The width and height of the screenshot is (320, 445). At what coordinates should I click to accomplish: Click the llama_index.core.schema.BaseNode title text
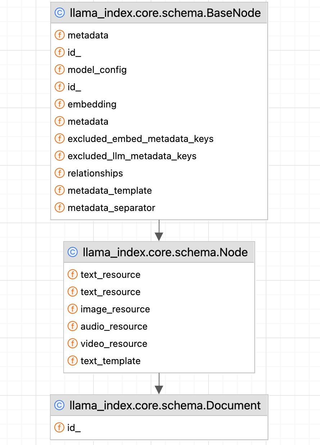click(x=164, y=13)
